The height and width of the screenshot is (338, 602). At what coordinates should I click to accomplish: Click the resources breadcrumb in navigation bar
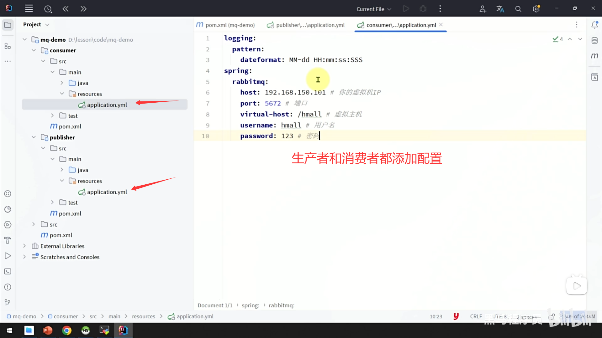click(x=143, y=316)
